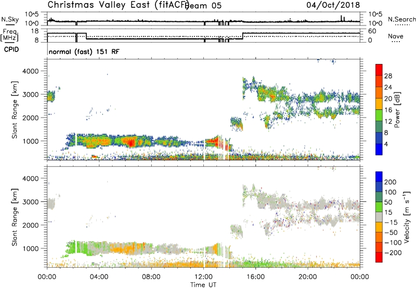The image size is (416, 288).
Task: Click the '200' label on Velocity scale
Action: click(x=391, y=182)
